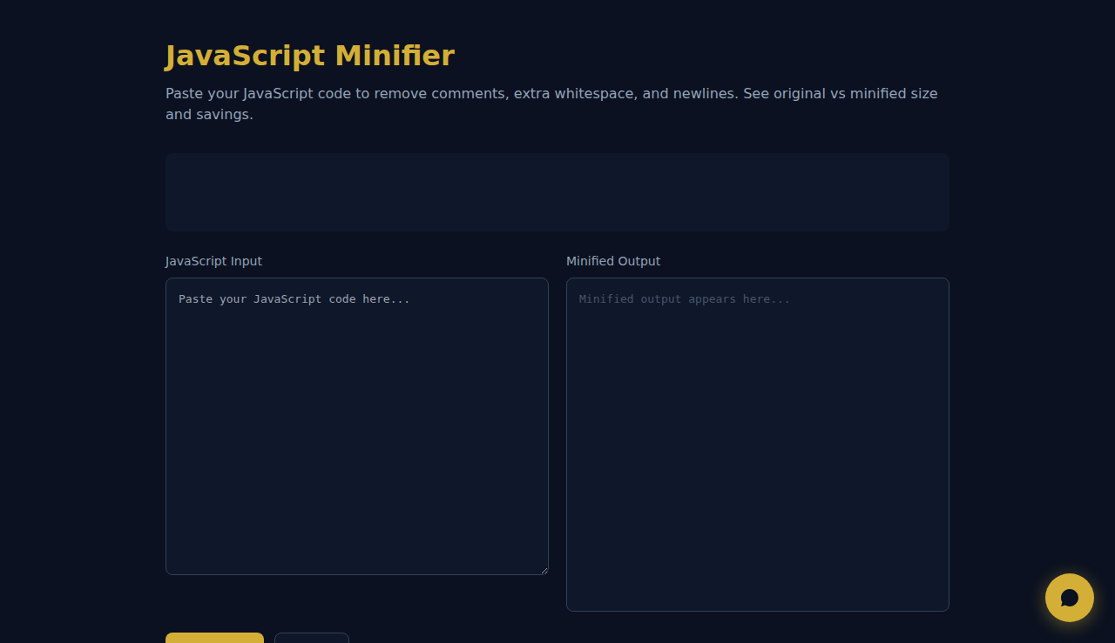The height and width of the screenshot is (643, 1115).
Task: Open the chat bubble widget
Action: click(1070, 598)
